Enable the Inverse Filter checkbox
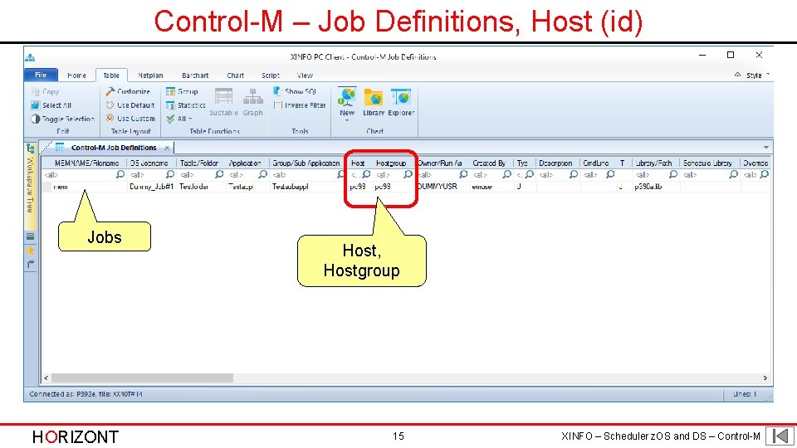This screenshot has width=797, height=448. pos(277,105)
